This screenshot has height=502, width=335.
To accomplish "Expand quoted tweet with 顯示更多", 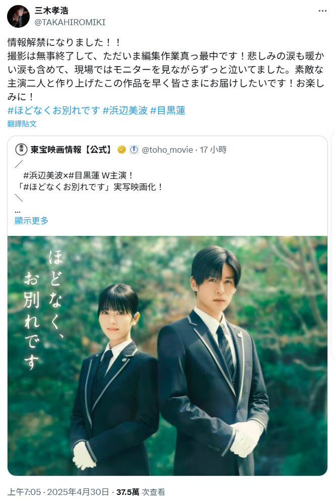I will [31, 221].
